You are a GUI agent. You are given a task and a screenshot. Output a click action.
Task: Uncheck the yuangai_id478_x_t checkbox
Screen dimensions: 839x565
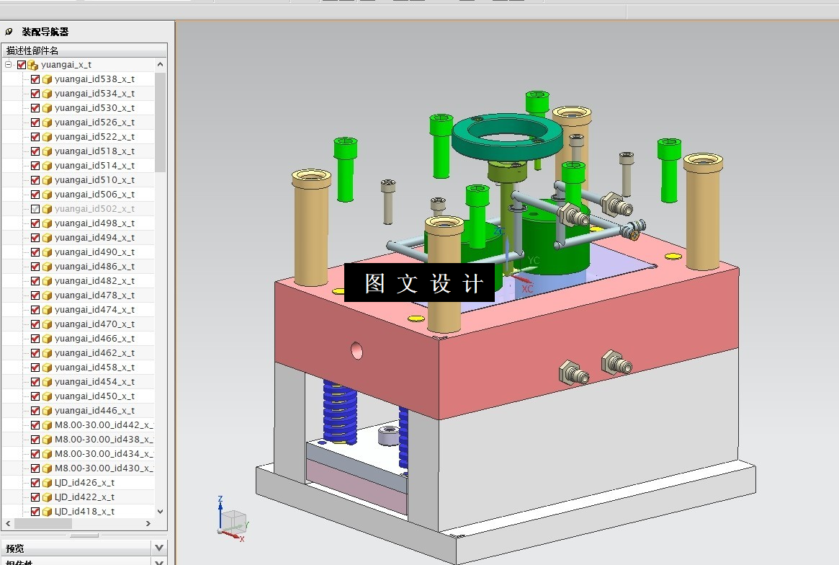tap(35, 295)
